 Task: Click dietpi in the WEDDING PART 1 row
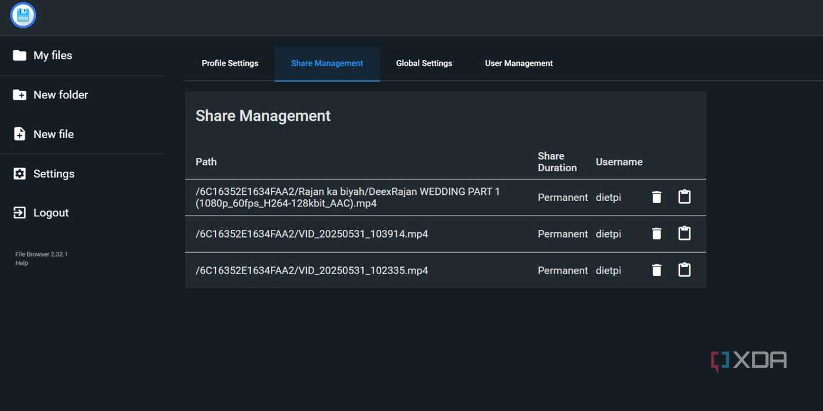pyautogui.click(x=608, y=197)
